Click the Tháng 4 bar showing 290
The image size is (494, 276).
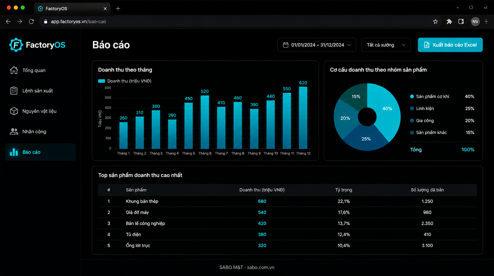tap(172, 134)
